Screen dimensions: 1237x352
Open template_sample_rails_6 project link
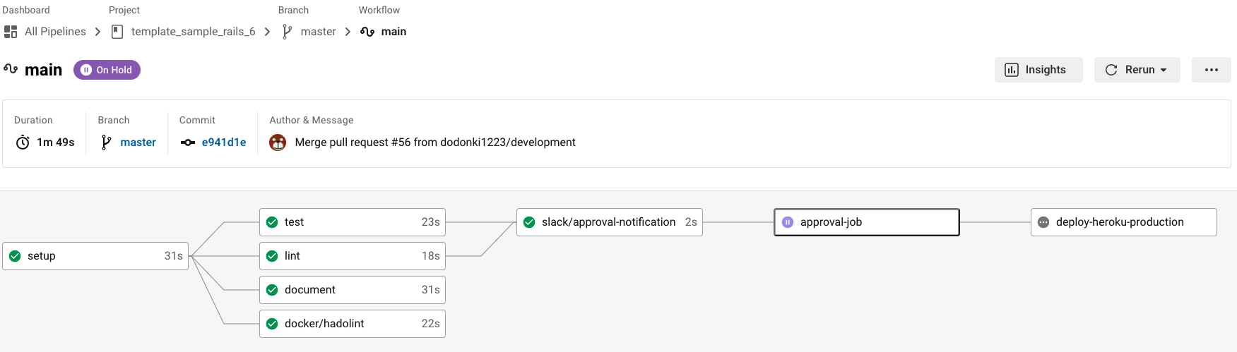(193, 32)
